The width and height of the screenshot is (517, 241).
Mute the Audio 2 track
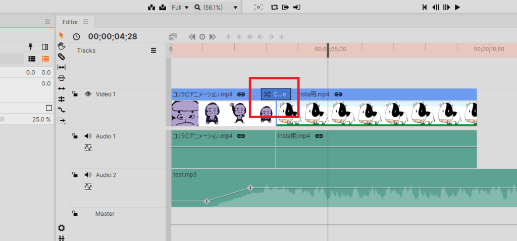88,175
